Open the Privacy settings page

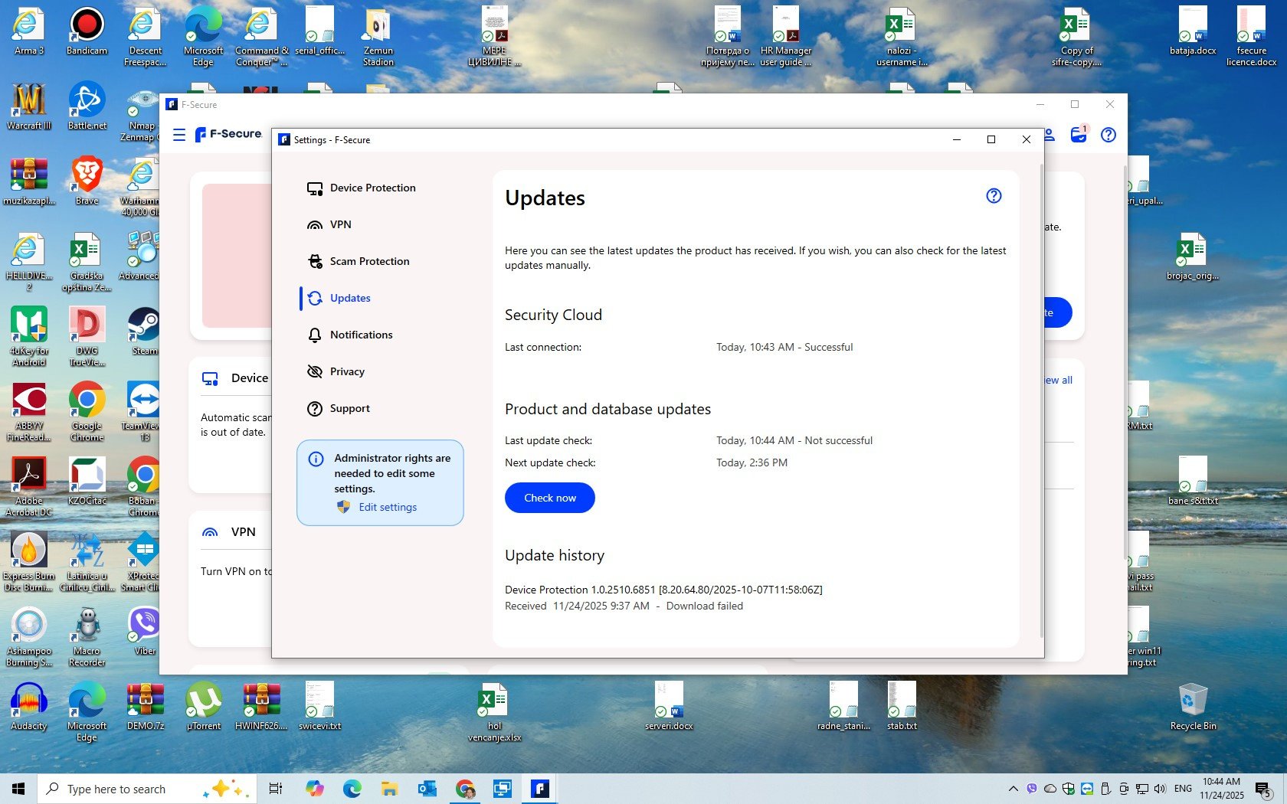click(346, 372)
